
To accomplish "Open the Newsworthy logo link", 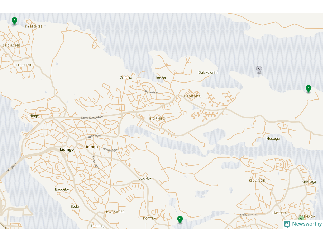I will pos(303,224).
